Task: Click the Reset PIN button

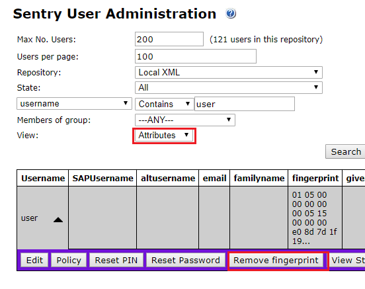Action: coord(116,260)
